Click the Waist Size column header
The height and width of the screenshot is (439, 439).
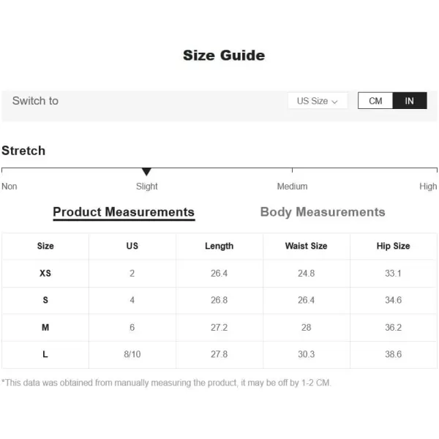(x=306, y=246)
